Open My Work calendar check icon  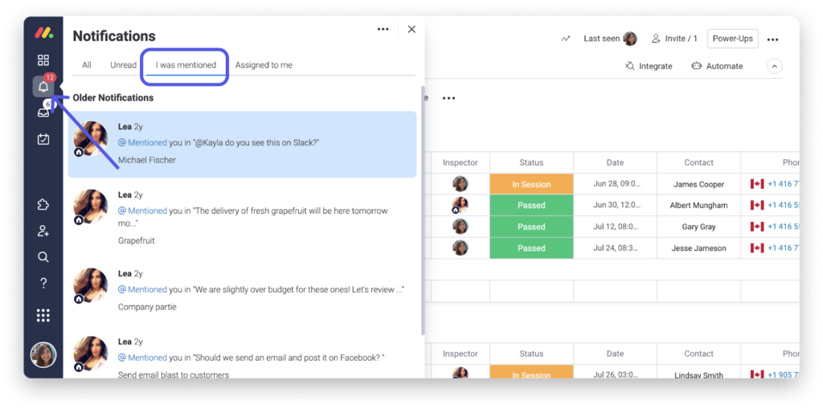[43, 139]
